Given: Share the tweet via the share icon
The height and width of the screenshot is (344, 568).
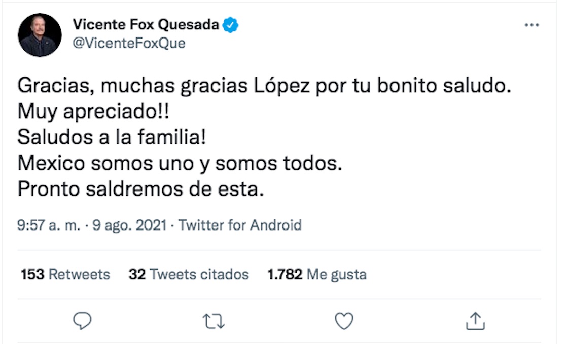Looking at the screenshot, I should point(475,320).
